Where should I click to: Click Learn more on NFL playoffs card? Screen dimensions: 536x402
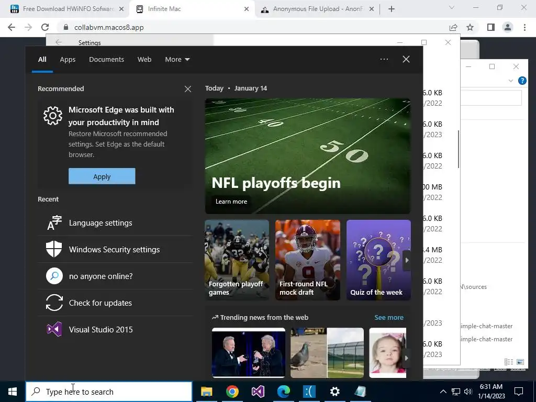coord(231,202)
